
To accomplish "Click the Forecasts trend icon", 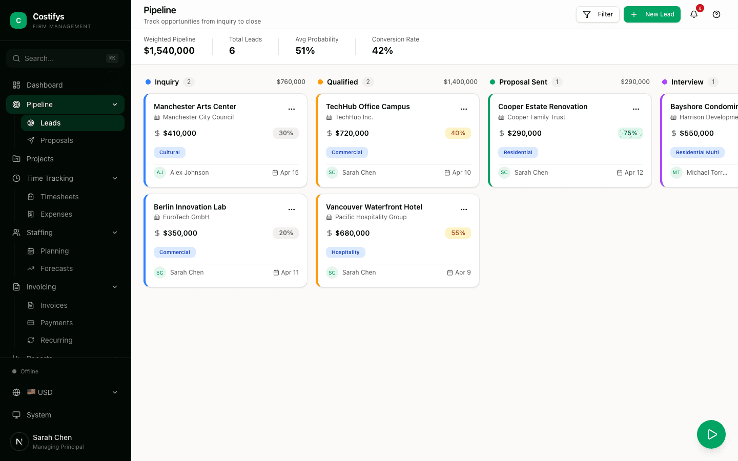I will pos(32,268).
